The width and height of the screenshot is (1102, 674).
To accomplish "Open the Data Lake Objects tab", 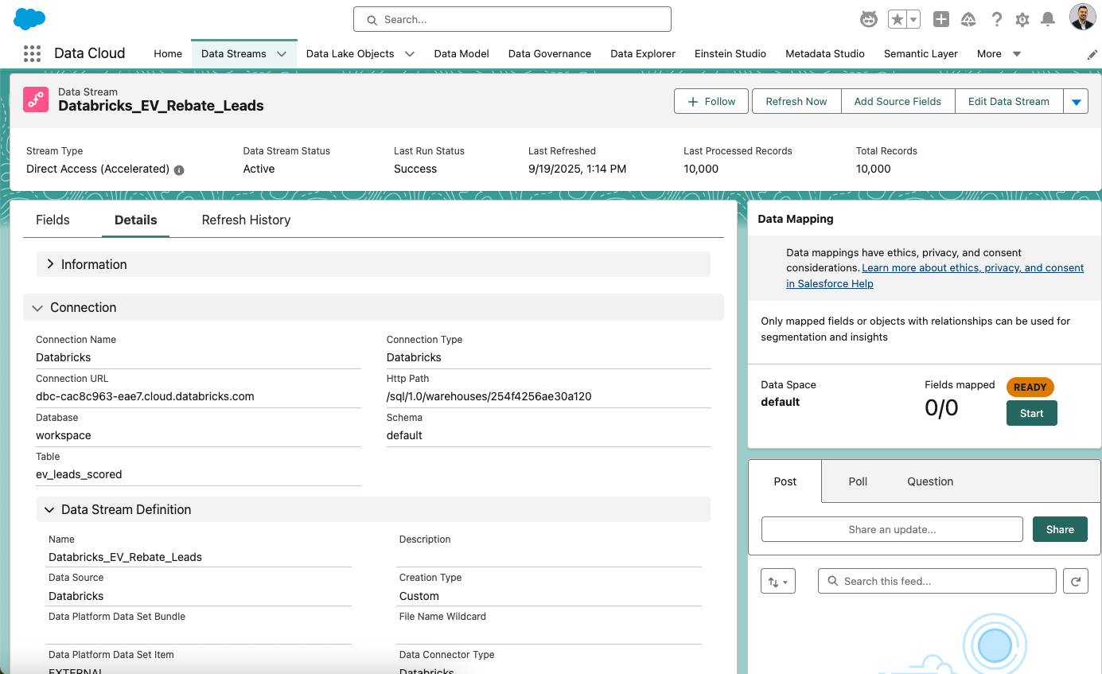I will (350, 53).
